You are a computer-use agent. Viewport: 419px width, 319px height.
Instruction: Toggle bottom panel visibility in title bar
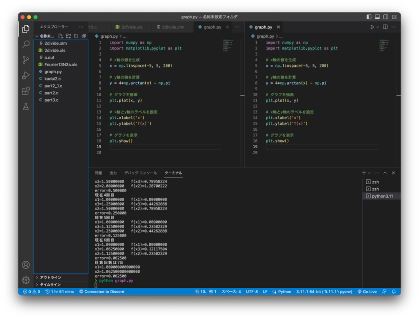[x=377, y=17]
